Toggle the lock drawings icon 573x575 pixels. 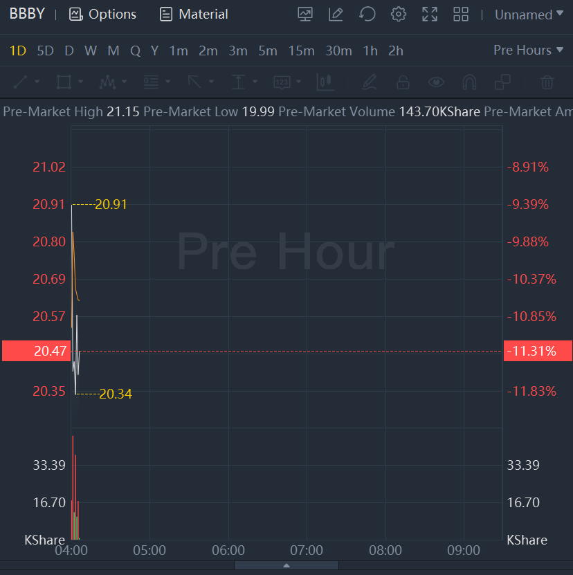tap(403, 82)
